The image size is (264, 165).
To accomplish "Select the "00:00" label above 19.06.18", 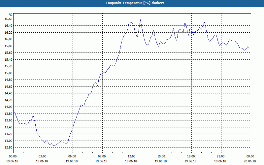I will (13, 156).
